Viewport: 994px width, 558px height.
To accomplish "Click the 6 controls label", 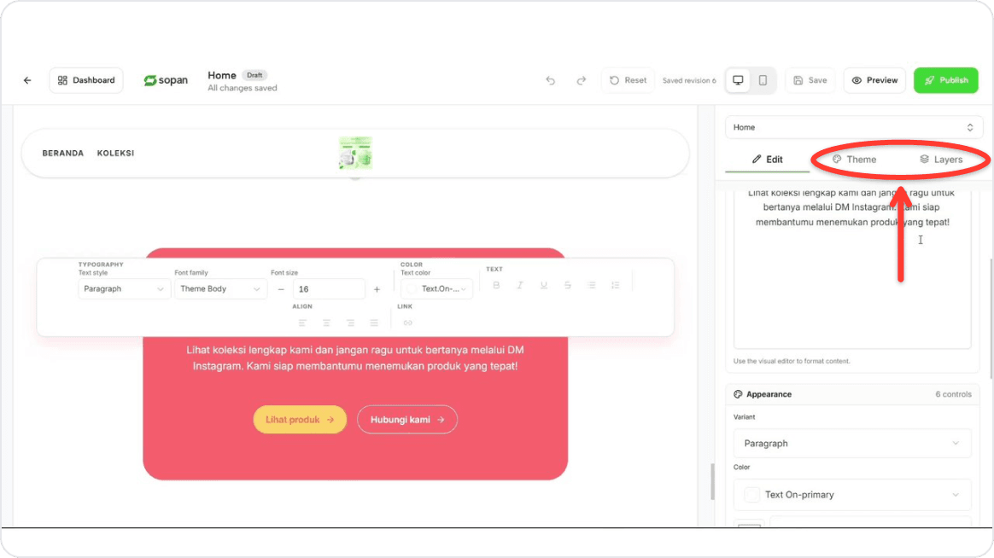I will pyautogui.click(x=953, y=394).
